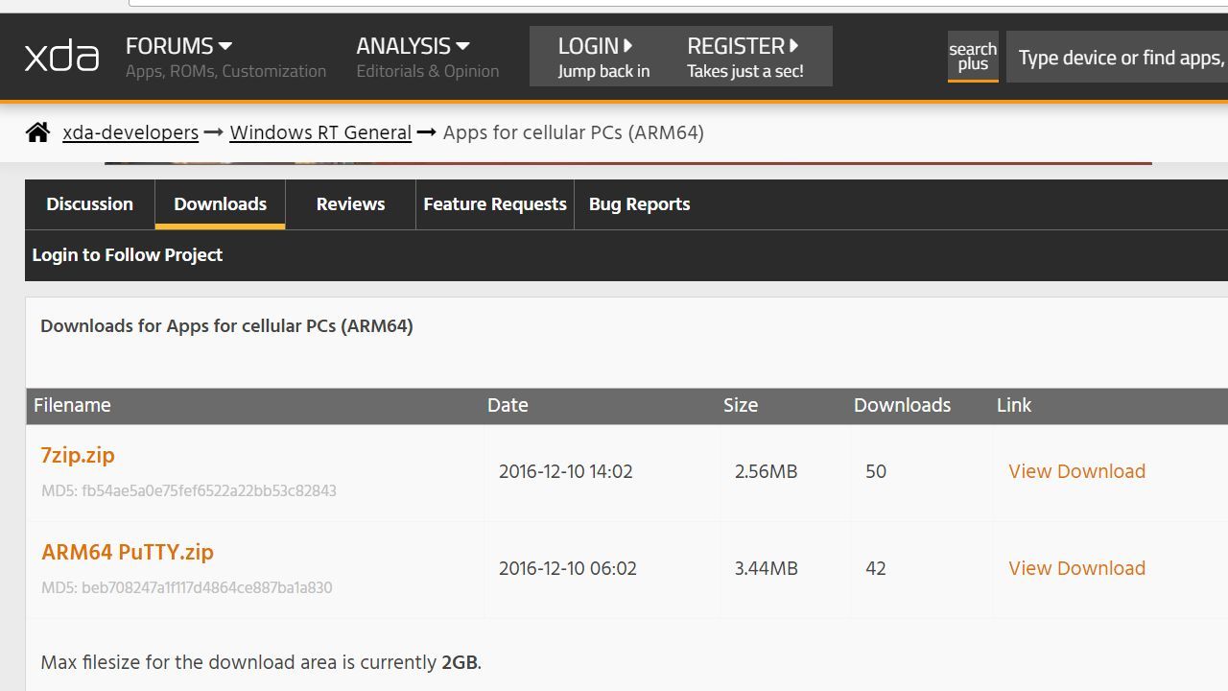Click the 7zip.zip MD5 hash text
The height and width of the screenshot is (691, 1228).
[189, 490]
